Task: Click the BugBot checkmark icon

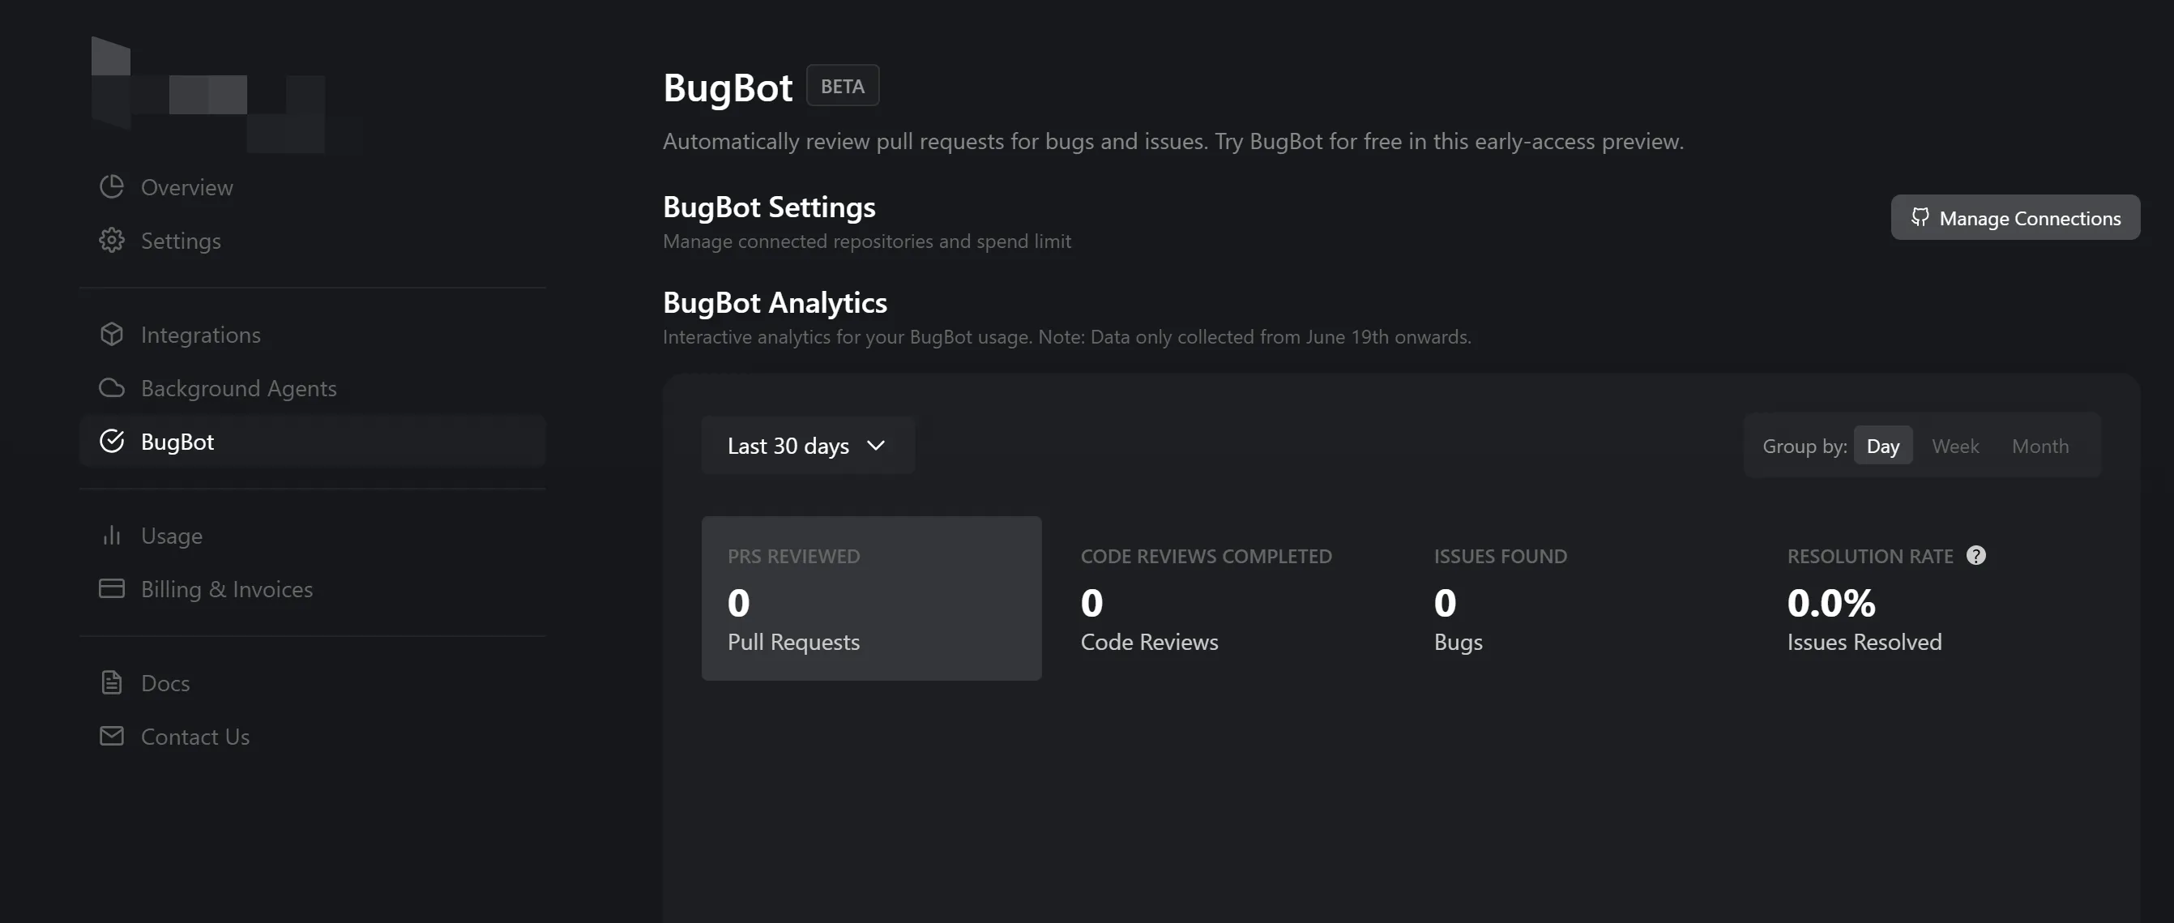Action: pyautogui.click(x=111, y=440)
